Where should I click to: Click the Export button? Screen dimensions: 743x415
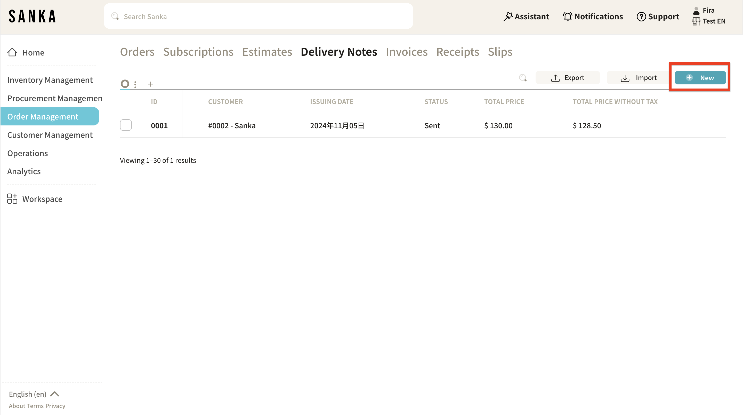click(567, 78)
